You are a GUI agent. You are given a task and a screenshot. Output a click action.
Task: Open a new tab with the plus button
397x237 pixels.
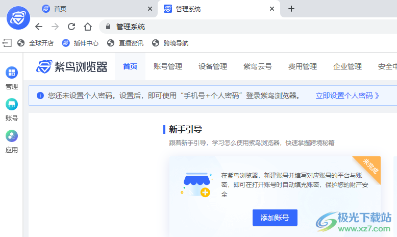(x=291, y=9)
